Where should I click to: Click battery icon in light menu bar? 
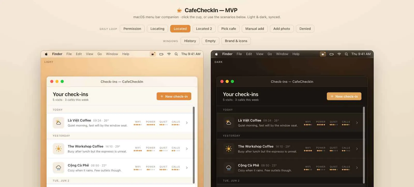161,54
